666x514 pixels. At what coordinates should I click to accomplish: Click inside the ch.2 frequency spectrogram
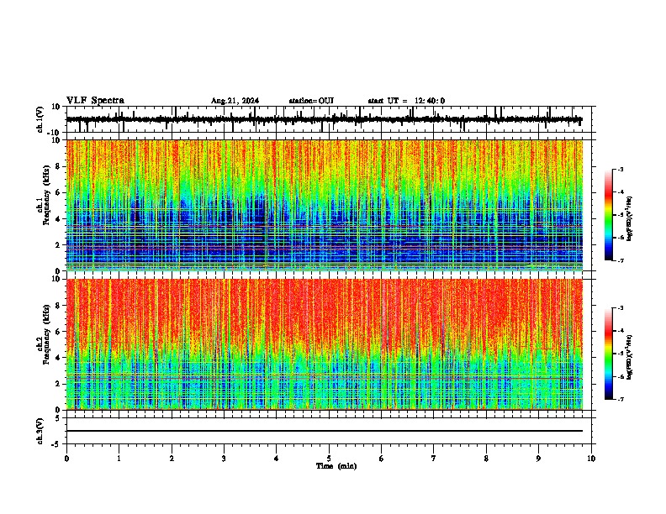point(325,344)
